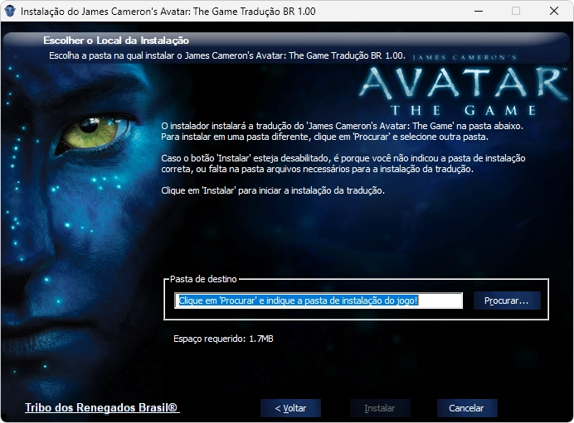This screenshot has width=574, height=423.
Task: Close the installer window
Action: [x=554, y=11]
